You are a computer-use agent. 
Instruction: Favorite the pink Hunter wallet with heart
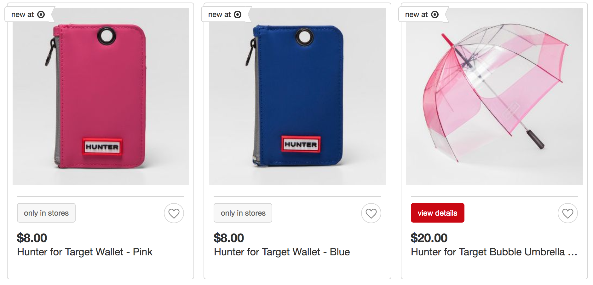click(174, 213)
